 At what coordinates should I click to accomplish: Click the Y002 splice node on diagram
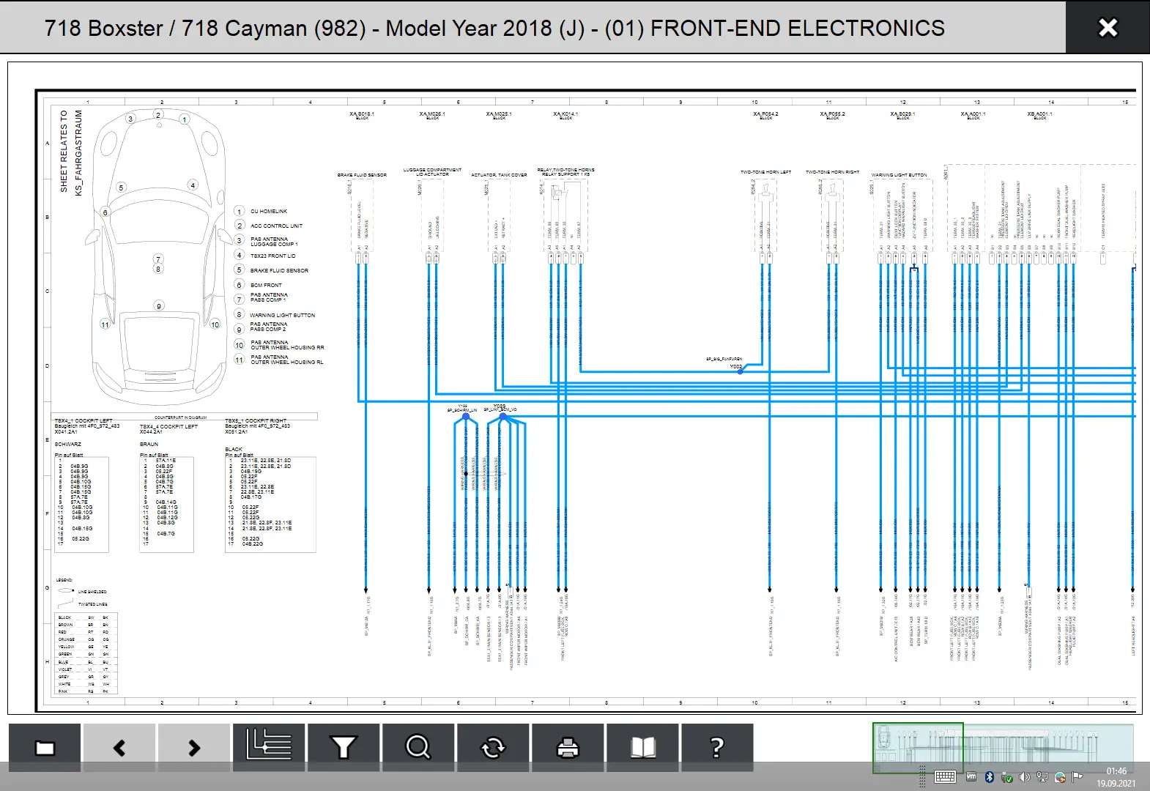[x=741, y=371]
